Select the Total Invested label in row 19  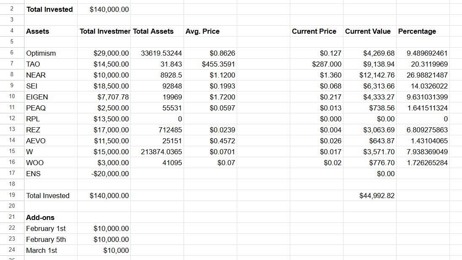point(51,196)
